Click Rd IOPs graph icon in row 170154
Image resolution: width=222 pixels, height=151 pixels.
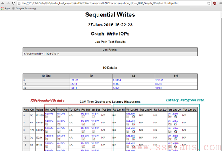(47, 124)
